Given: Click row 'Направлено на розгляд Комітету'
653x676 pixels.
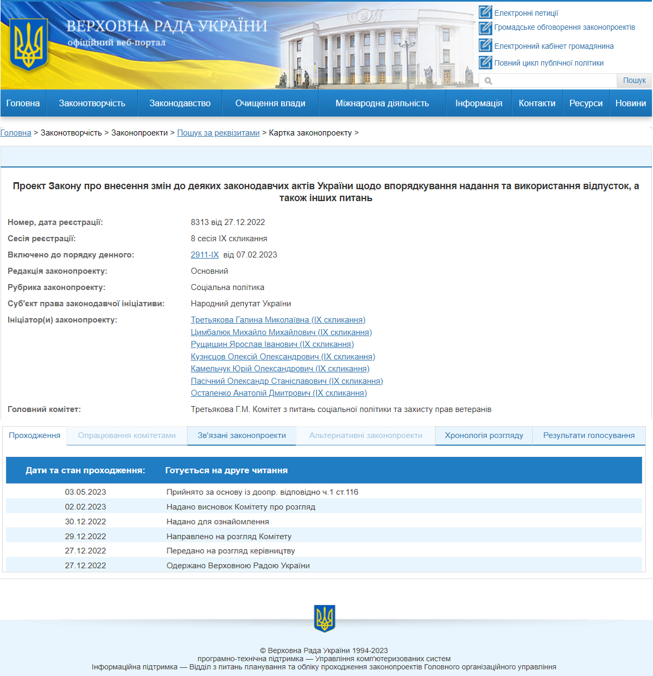Looking at the screenshot, I should point(324,536).
